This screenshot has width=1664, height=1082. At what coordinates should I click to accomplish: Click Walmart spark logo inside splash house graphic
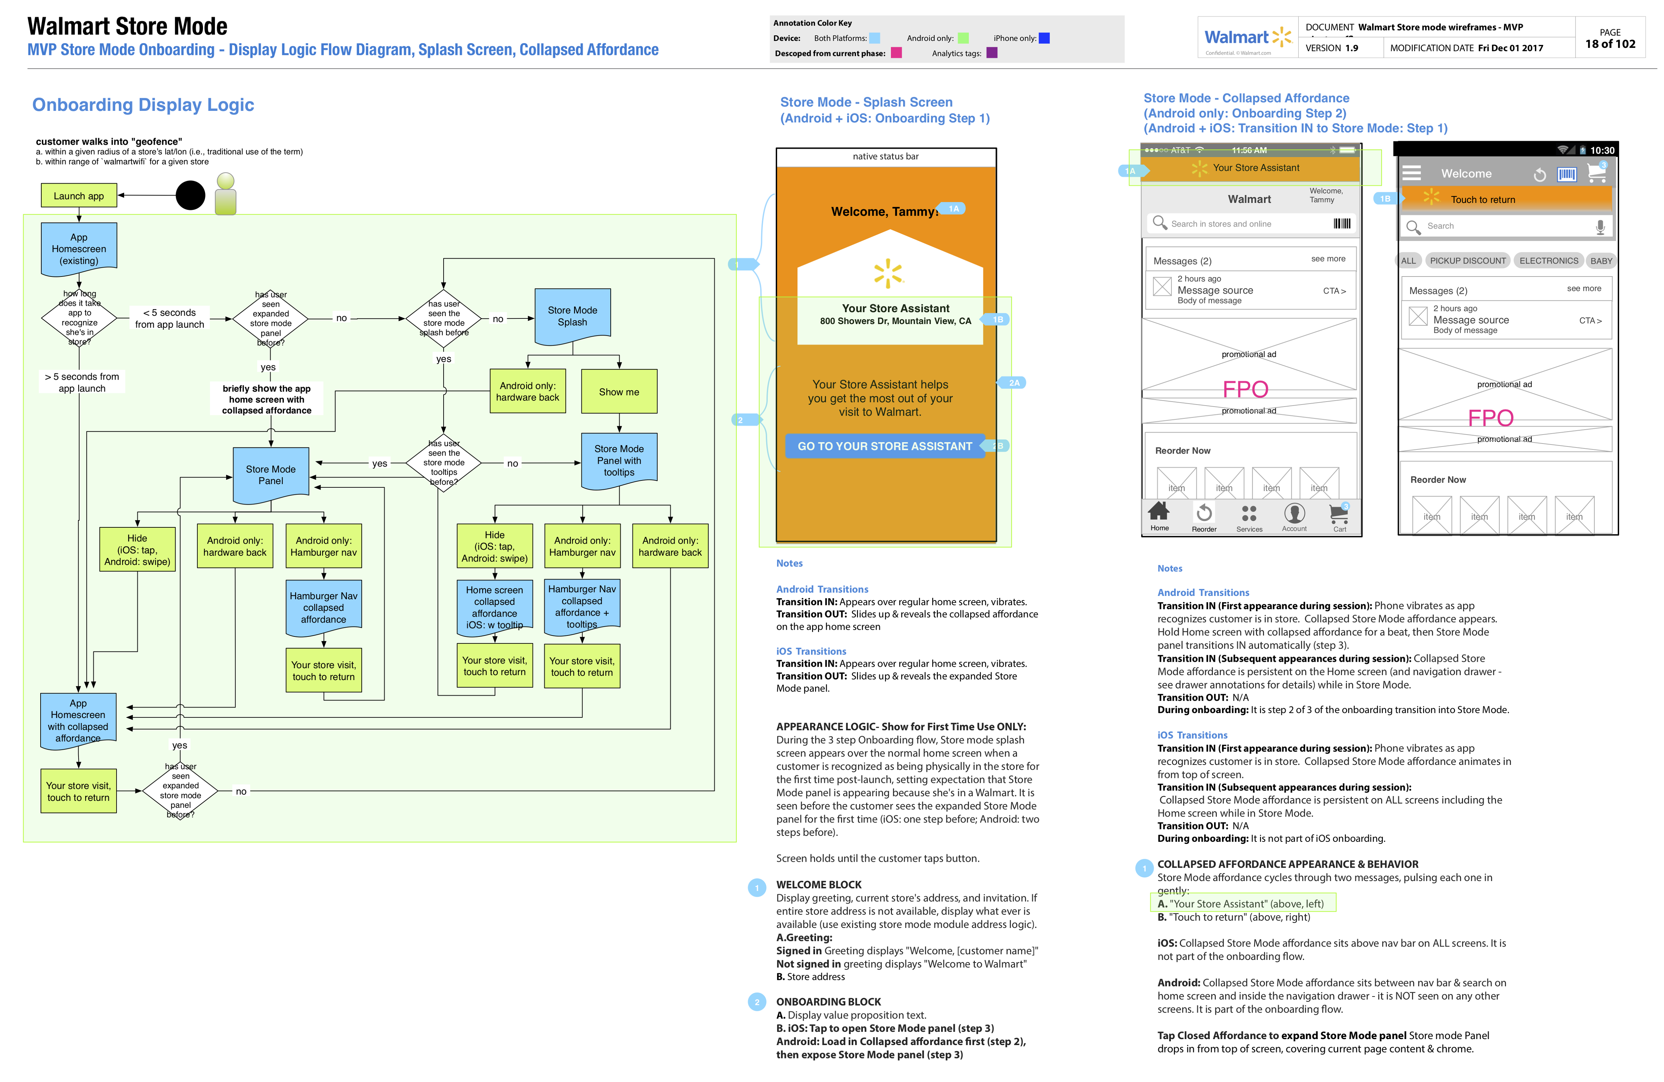click(888, 273)
